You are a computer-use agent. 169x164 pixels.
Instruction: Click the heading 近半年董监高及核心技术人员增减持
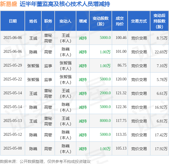click(65, 4)
